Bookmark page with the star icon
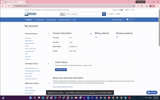 click(x=134, y=6)
